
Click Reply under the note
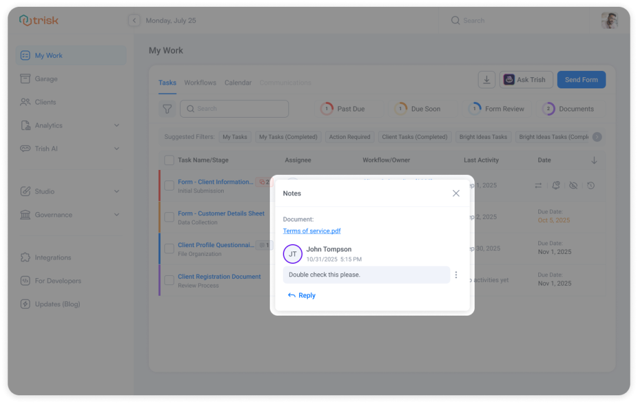pos(302,296)
